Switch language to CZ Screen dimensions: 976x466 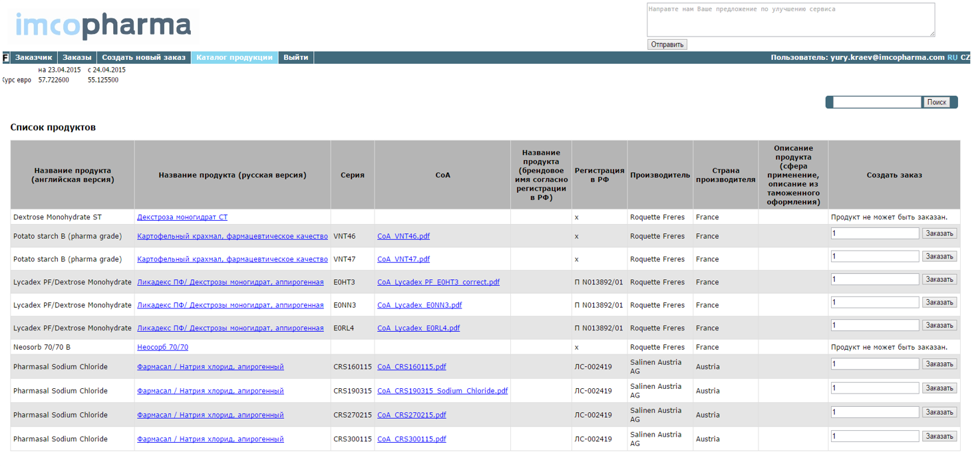[965, 58]
